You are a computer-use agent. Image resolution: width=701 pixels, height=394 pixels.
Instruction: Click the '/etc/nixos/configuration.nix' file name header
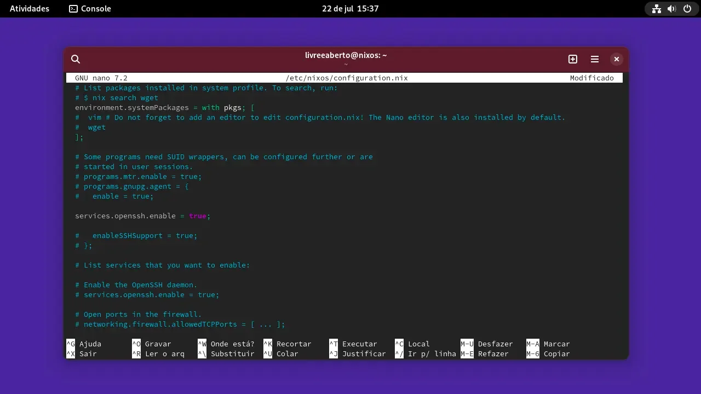pos(347,78)
